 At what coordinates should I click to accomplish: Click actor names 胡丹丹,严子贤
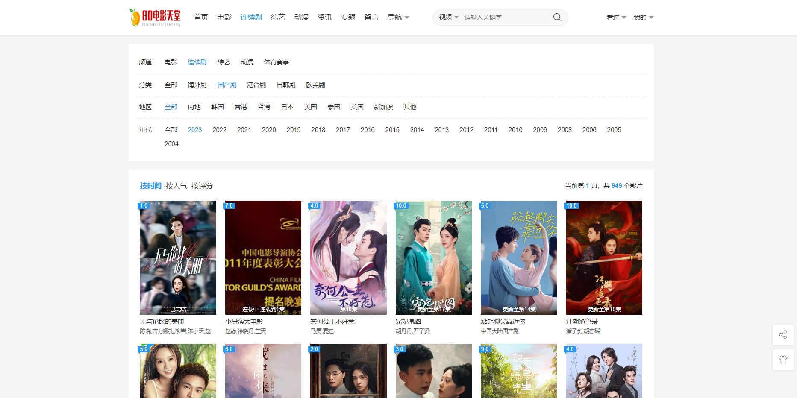point(412,331)
